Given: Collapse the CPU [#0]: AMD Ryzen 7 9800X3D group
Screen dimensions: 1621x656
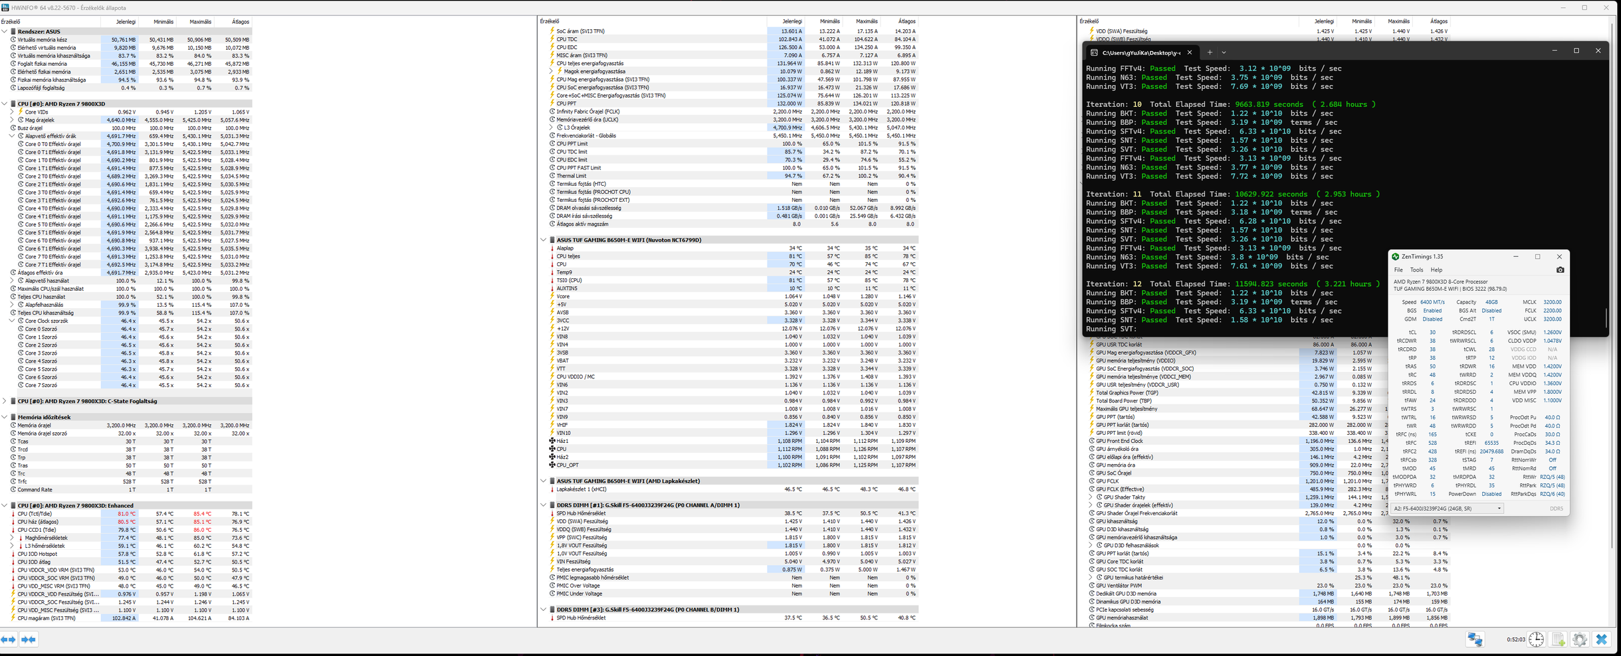Looking at the screenshot, I should tap(5, 104).
